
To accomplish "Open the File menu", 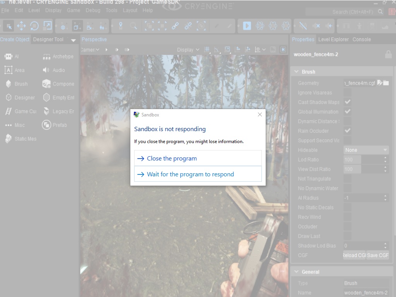I will (5, 10).
